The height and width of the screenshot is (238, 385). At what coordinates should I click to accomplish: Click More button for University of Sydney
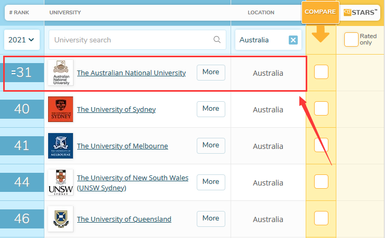click(x=210, y=109)
